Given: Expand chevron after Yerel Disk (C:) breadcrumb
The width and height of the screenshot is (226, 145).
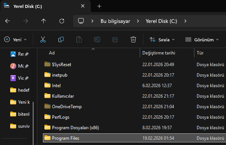Looking at the screenshot, I should (185, 21).
